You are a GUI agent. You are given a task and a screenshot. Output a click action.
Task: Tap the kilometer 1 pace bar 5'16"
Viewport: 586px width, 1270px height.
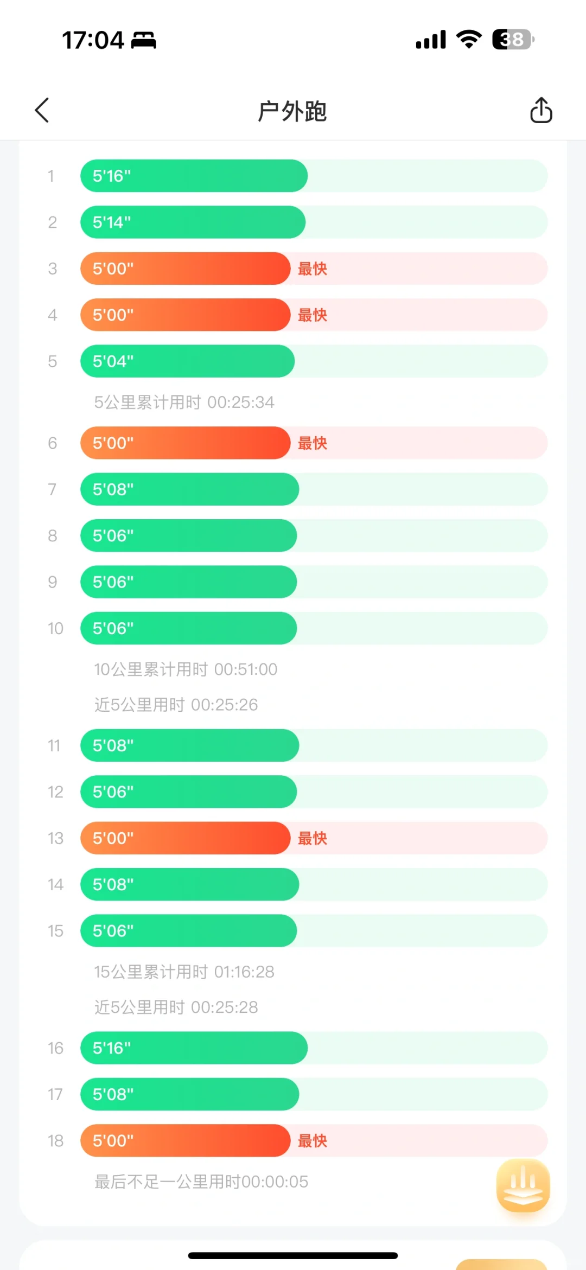(194, 176)
